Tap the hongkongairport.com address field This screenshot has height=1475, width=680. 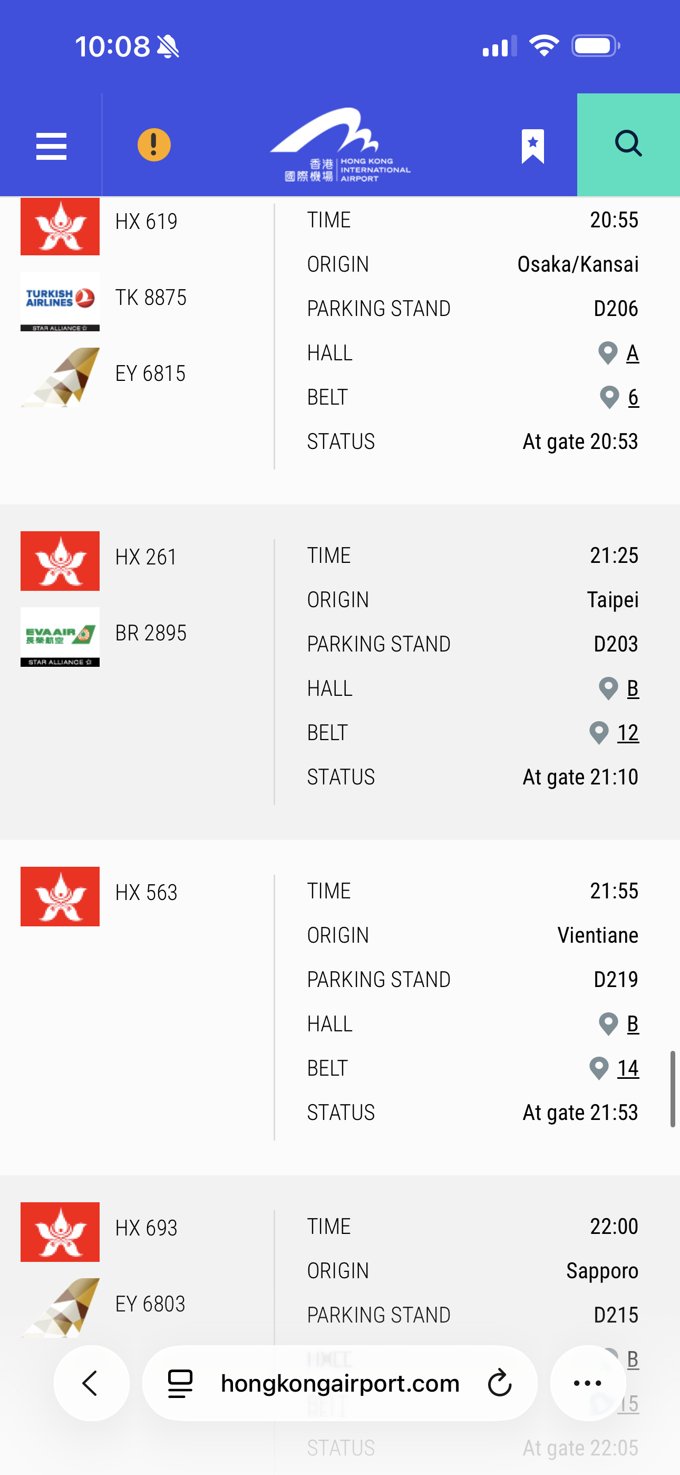340,1383
